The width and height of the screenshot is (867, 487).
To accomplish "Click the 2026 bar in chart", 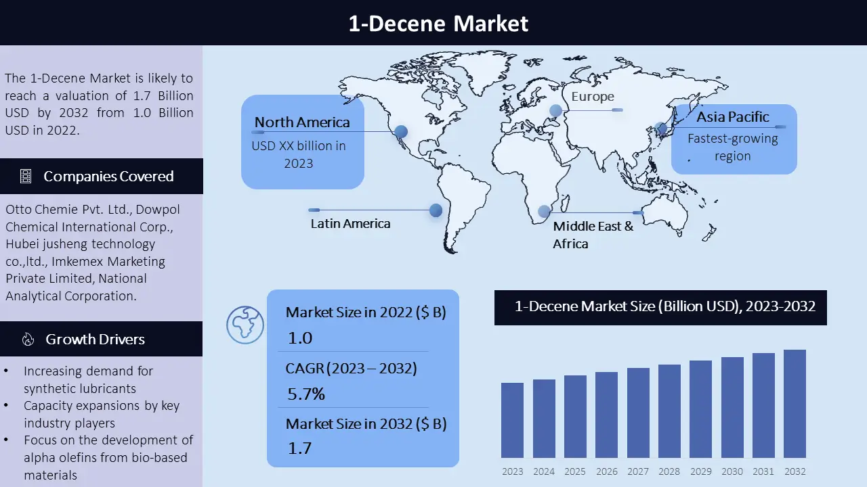I will click(607, 415).
